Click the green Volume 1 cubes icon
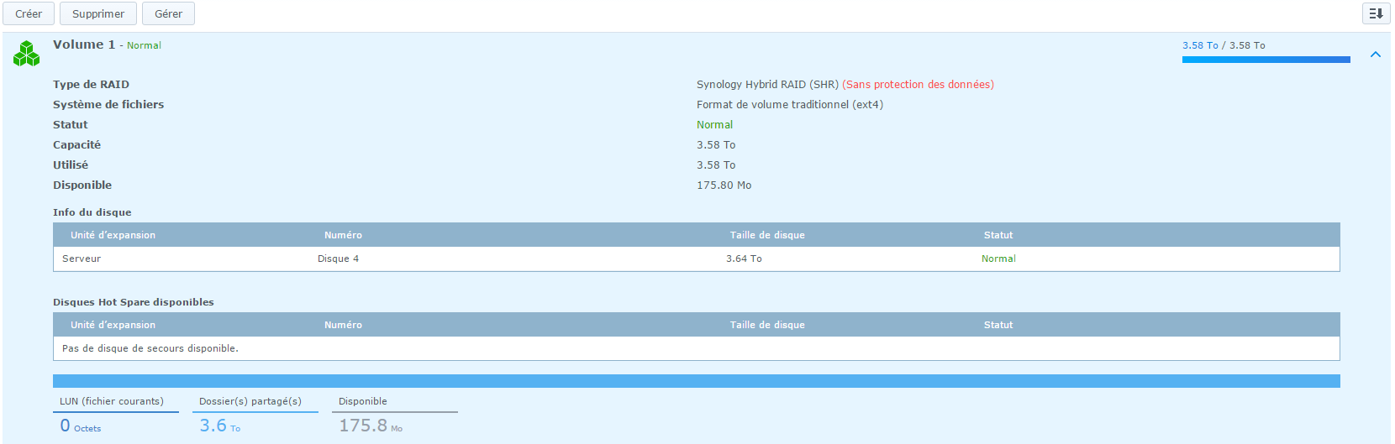Image resolution: width=1395 pixels, height=444 pixels. (x=26, y=54)
